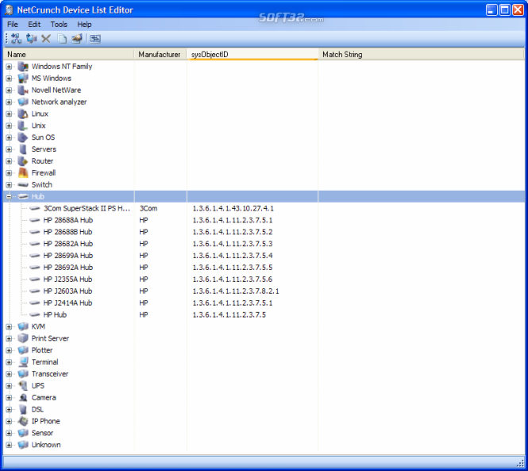
Task: Click sysObjectID 1.3.6.1.4.1.11.2.3.7.5.4
Action: pyautogui.click(x=233, y=256)
